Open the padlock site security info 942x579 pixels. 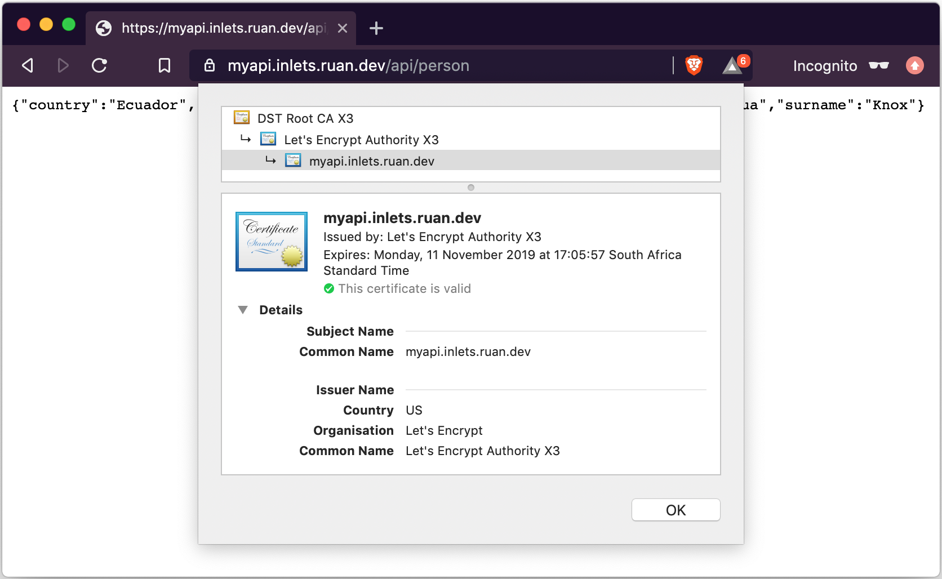click(210, 65)
